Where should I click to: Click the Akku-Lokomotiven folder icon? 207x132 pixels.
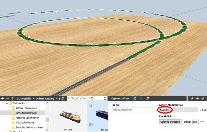point(13,123)
